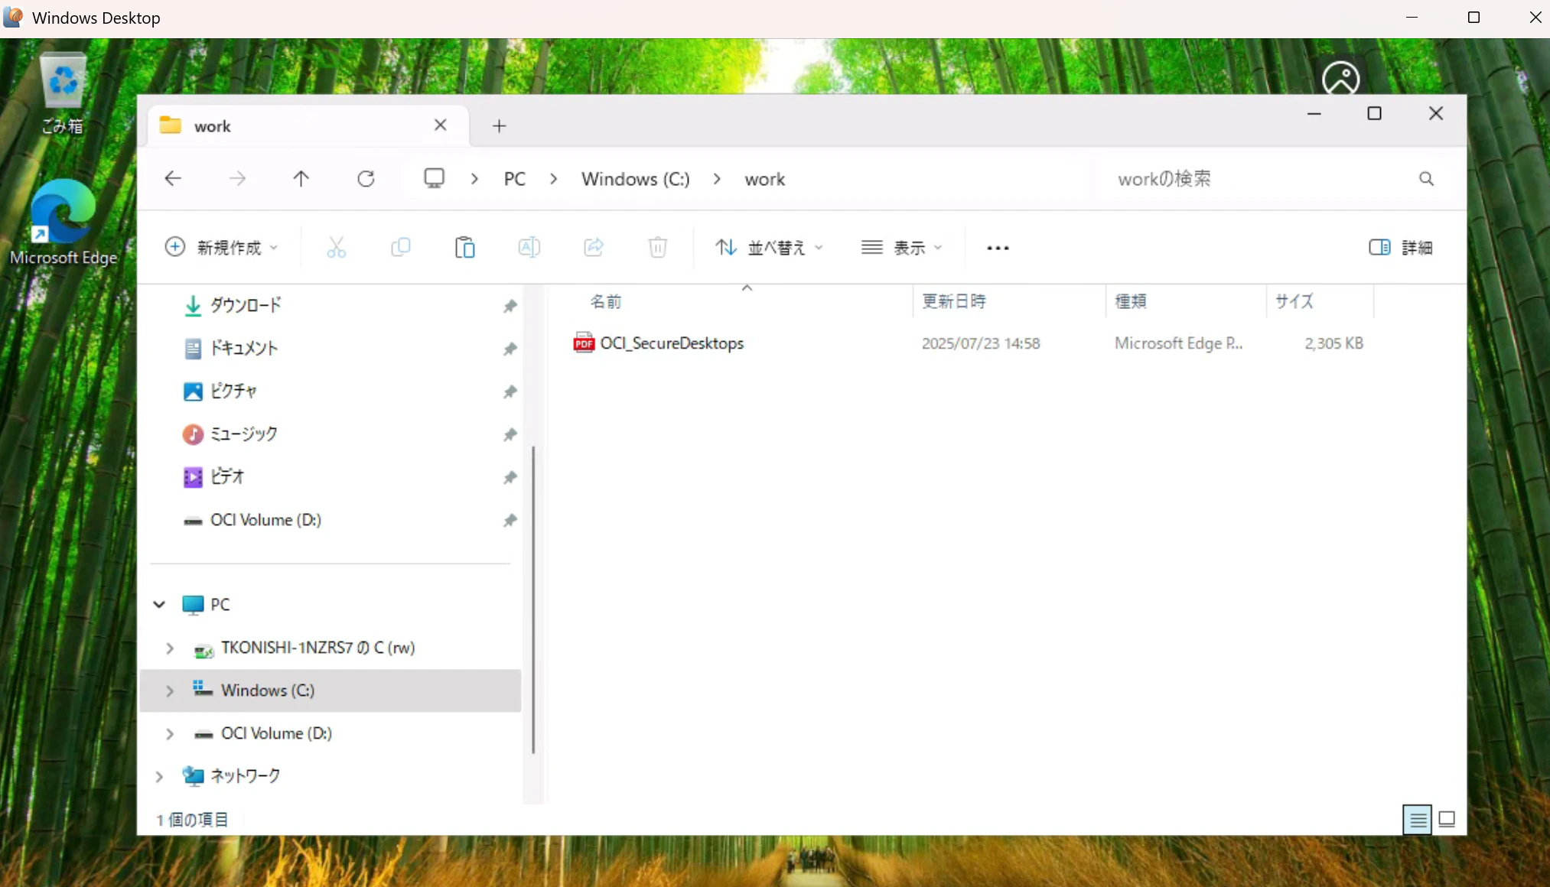
Task: Click the pin icon beside ピクチャ
Action: [x=510, y=392]
